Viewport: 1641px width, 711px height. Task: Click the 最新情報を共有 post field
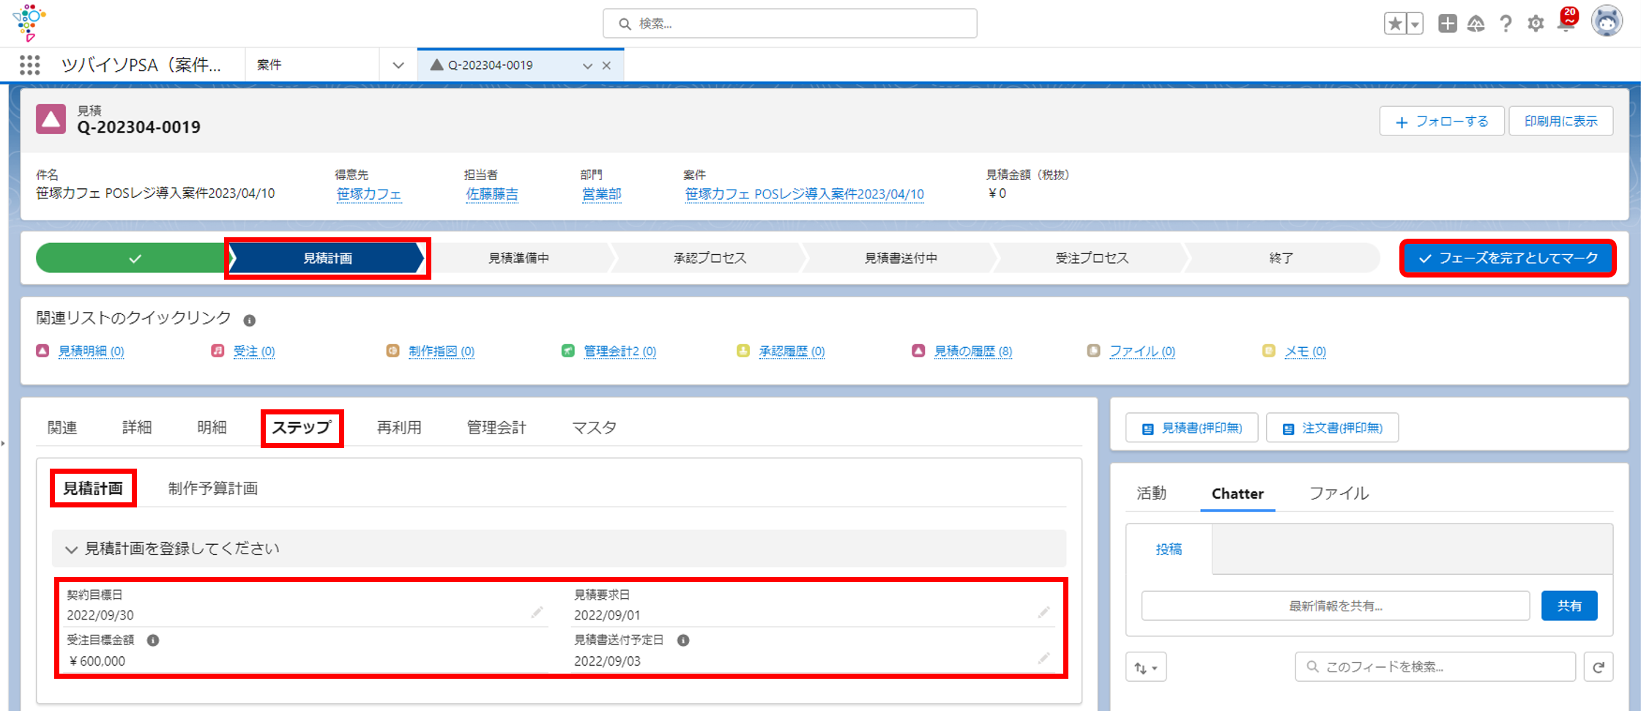tap(1334, 606)
